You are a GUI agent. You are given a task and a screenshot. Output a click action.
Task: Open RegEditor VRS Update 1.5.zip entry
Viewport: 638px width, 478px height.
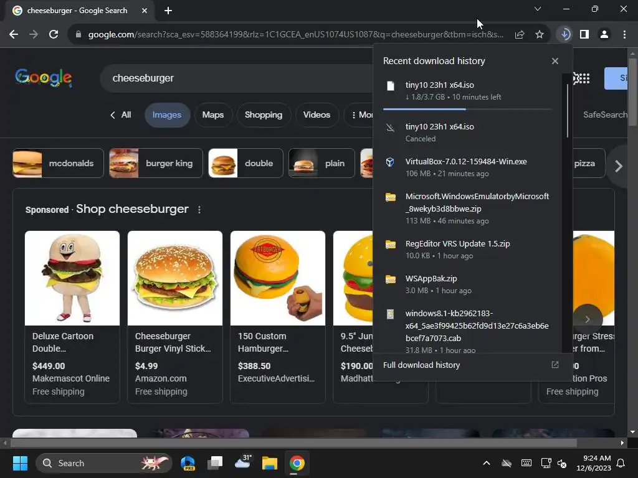click(467, 249)
